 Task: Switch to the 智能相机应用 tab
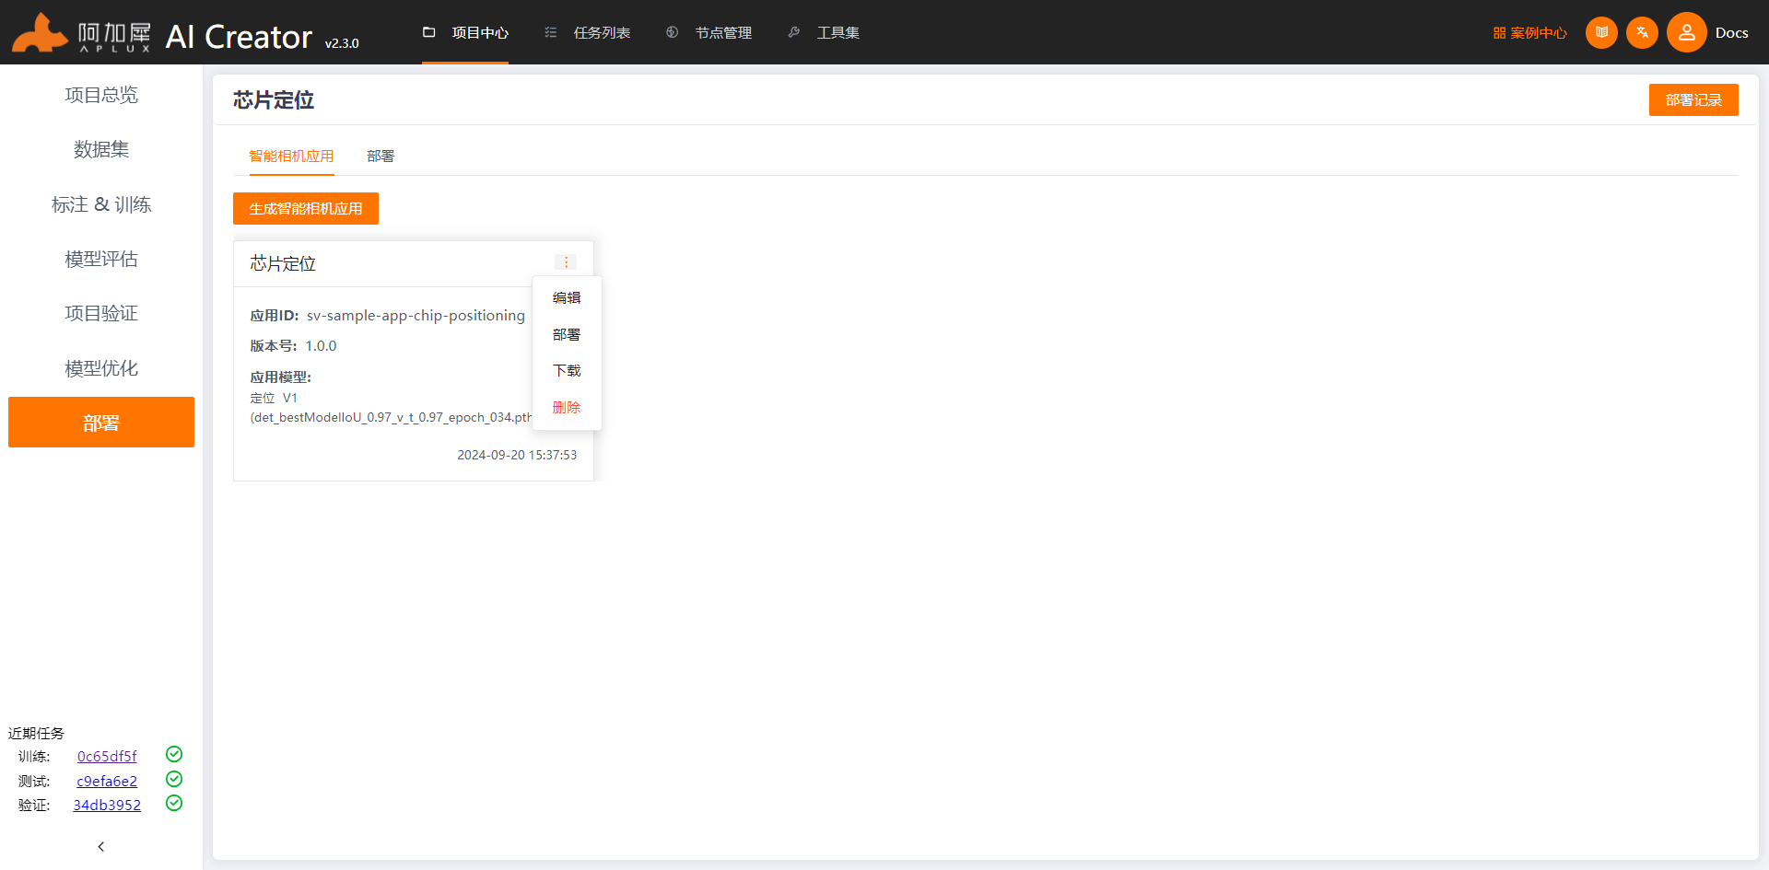point(291,156)
